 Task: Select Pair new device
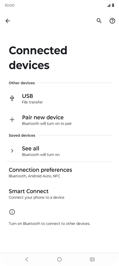(x=59, y=120)
